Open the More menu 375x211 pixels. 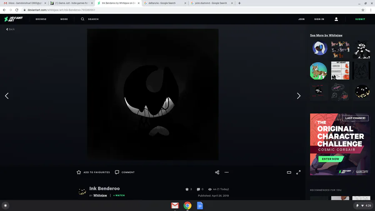[64, 19]
